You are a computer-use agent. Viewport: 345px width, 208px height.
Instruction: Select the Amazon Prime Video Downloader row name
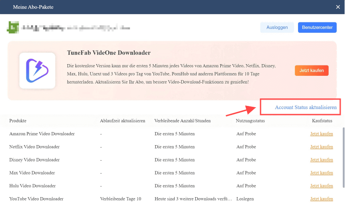(x=42, y=134)
